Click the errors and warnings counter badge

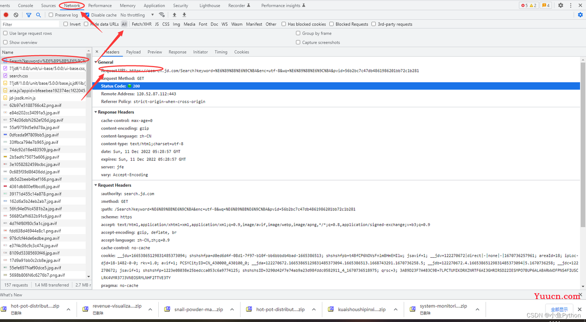529,6
